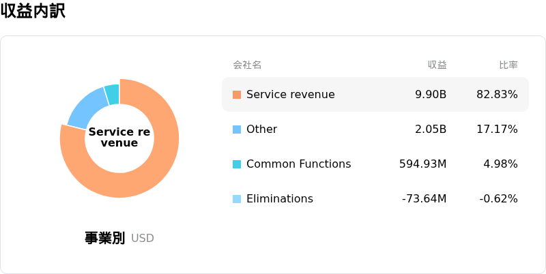Click the light blue Eliminations legend swatch
This screenshot has height=274, width=546.
click(237, 199)
